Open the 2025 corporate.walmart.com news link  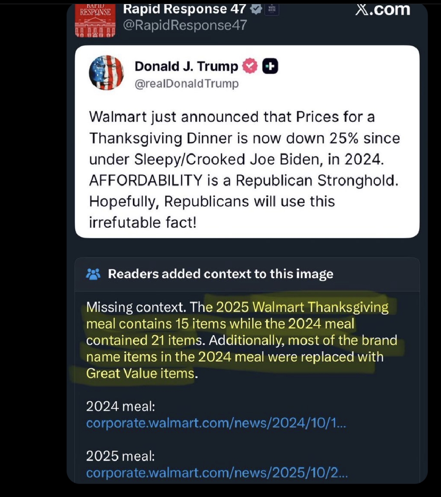(217, 472)
